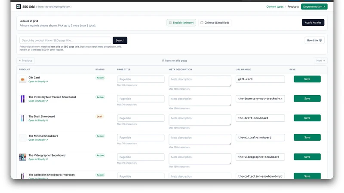The height and width of the screenshot is (193, 344).
Task: Click the STATUS column header
Action: [100, 69]
